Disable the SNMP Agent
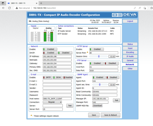 pos(113,77)
